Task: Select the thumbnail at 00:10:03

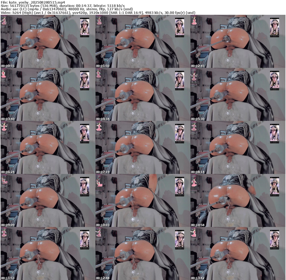Action: coord(143,201)
